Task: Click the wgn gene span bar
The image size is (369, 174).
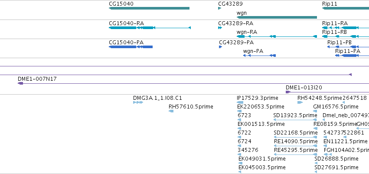Action: pos(277,17)
